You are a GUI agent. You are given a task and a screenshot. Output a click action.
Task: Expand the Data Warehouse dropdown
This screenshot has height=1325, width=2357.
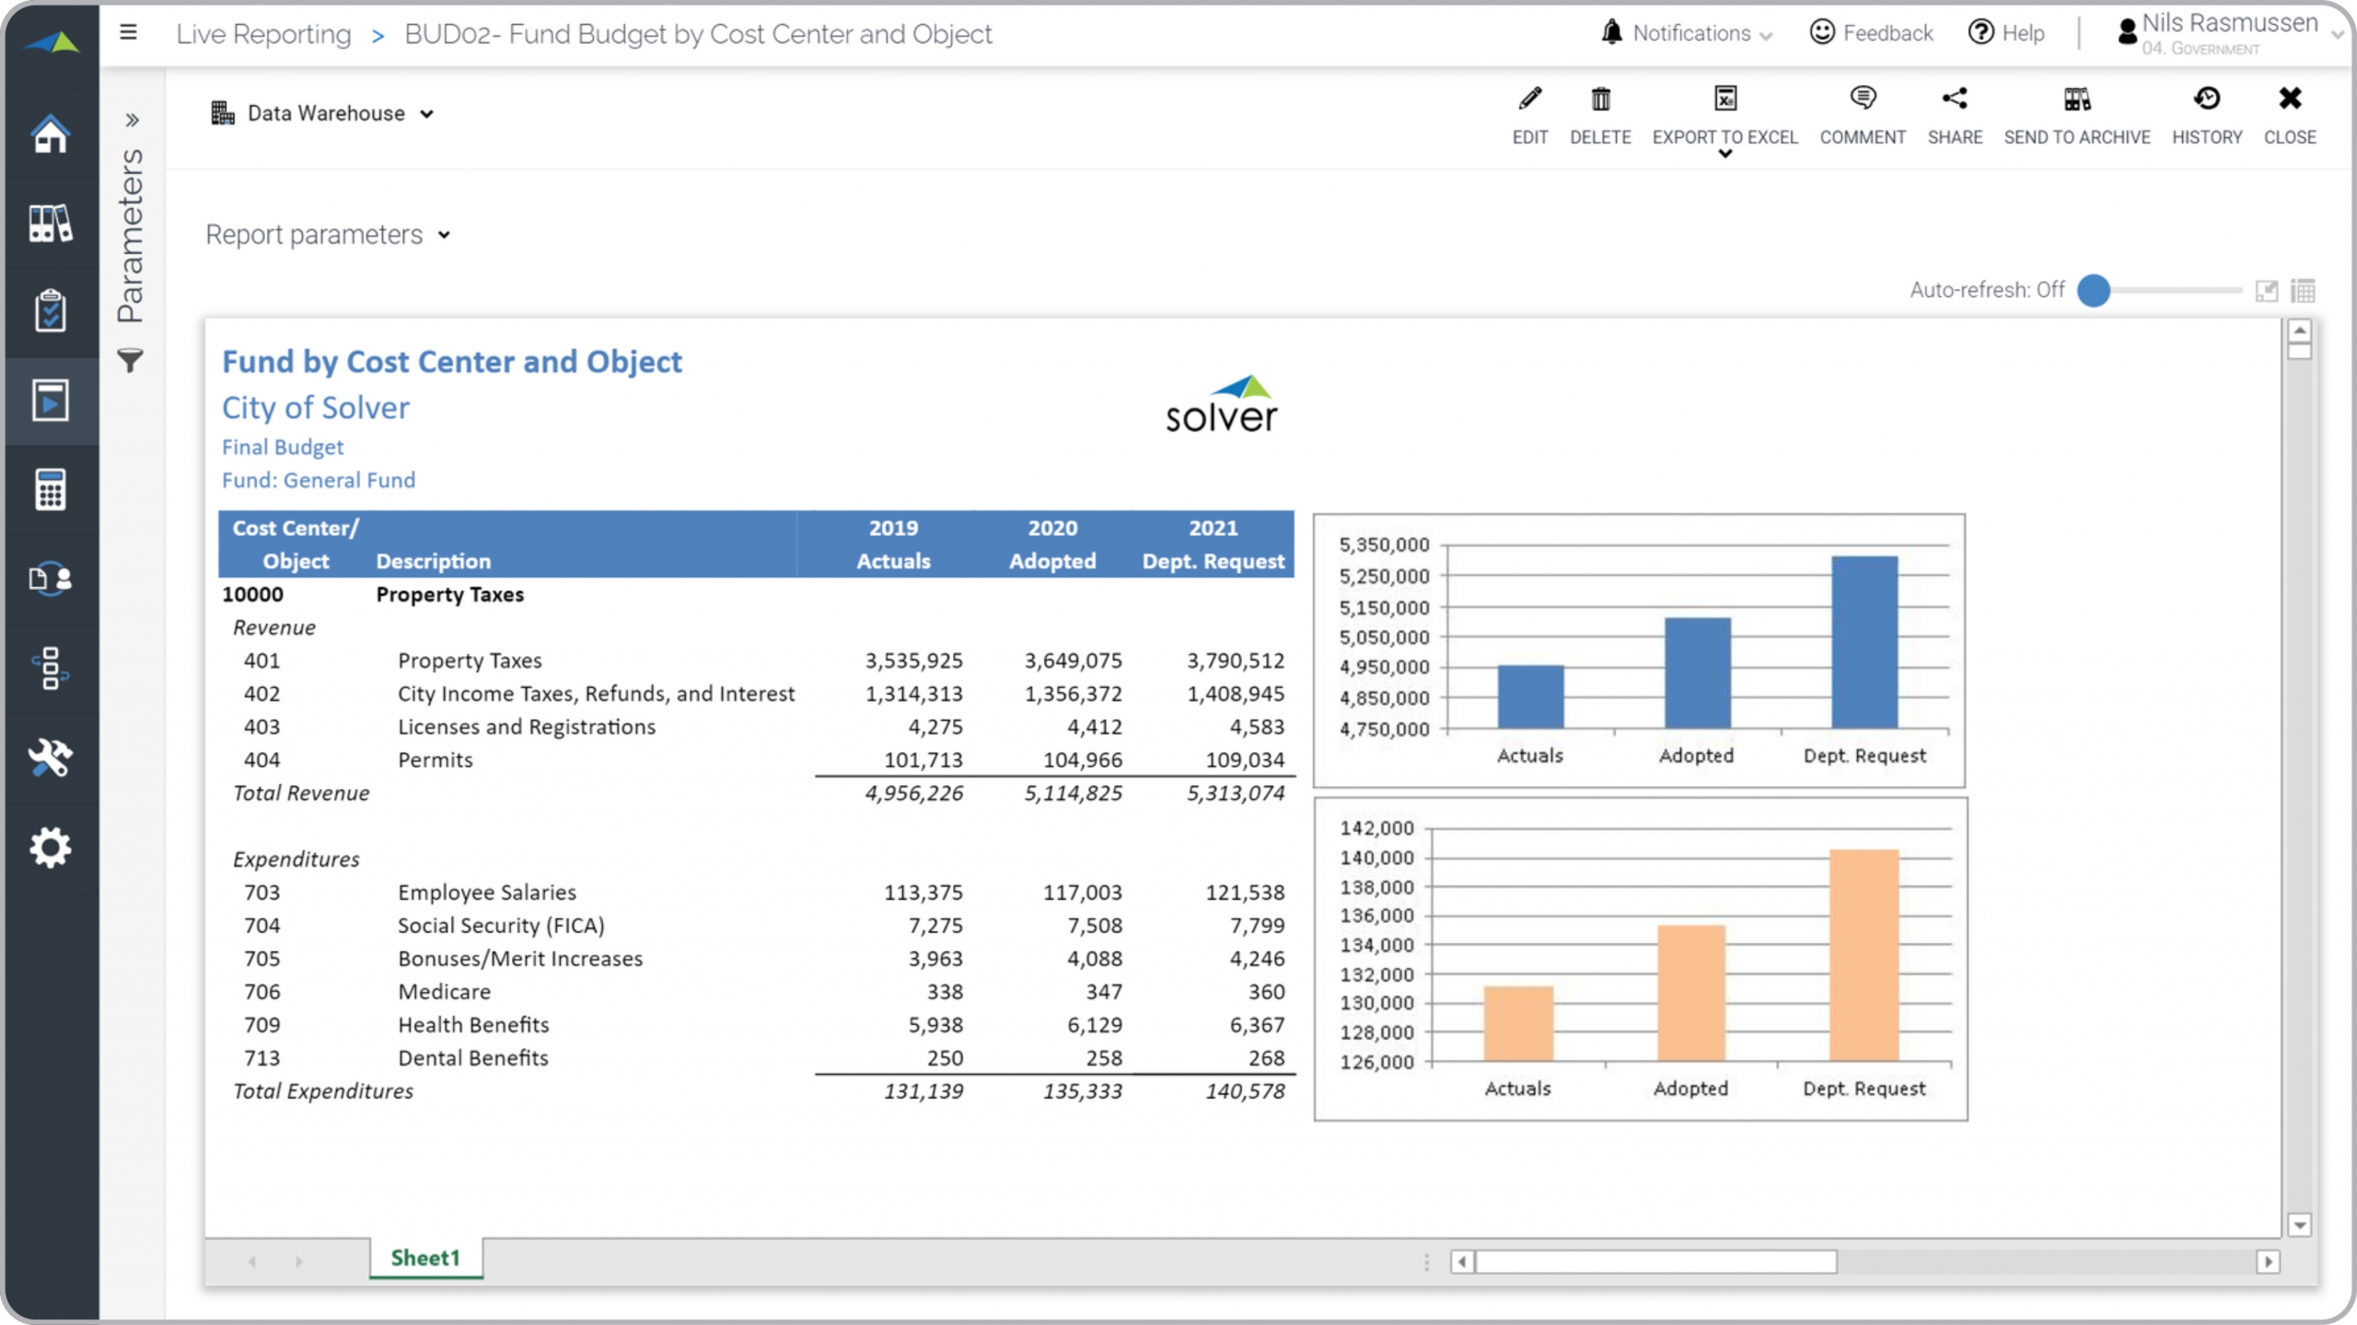tap(324, 113)
